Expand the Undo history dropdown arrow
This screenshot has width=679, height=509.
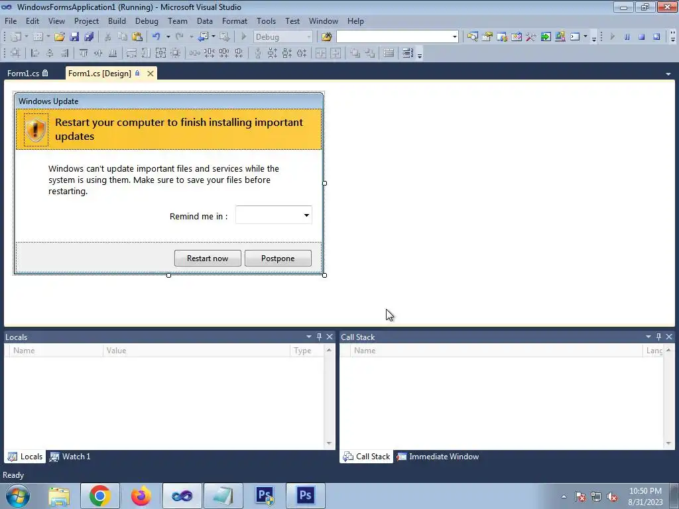(x=168, y=37)
